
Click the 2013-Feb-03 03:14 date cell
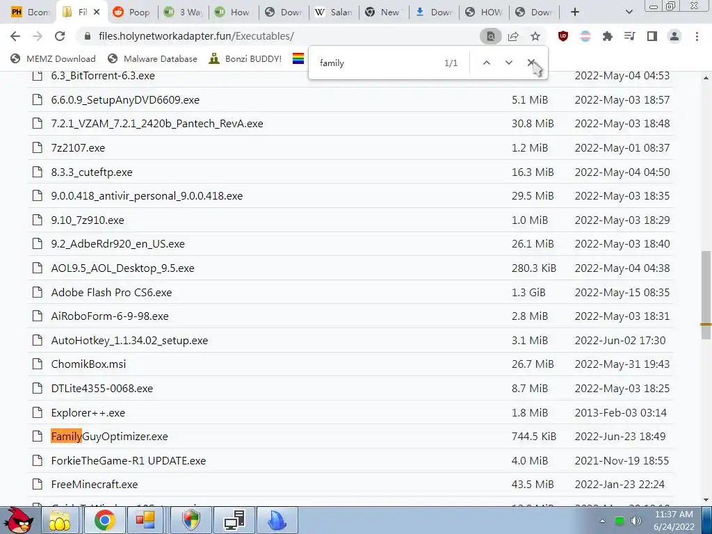(x=621, y=413)
